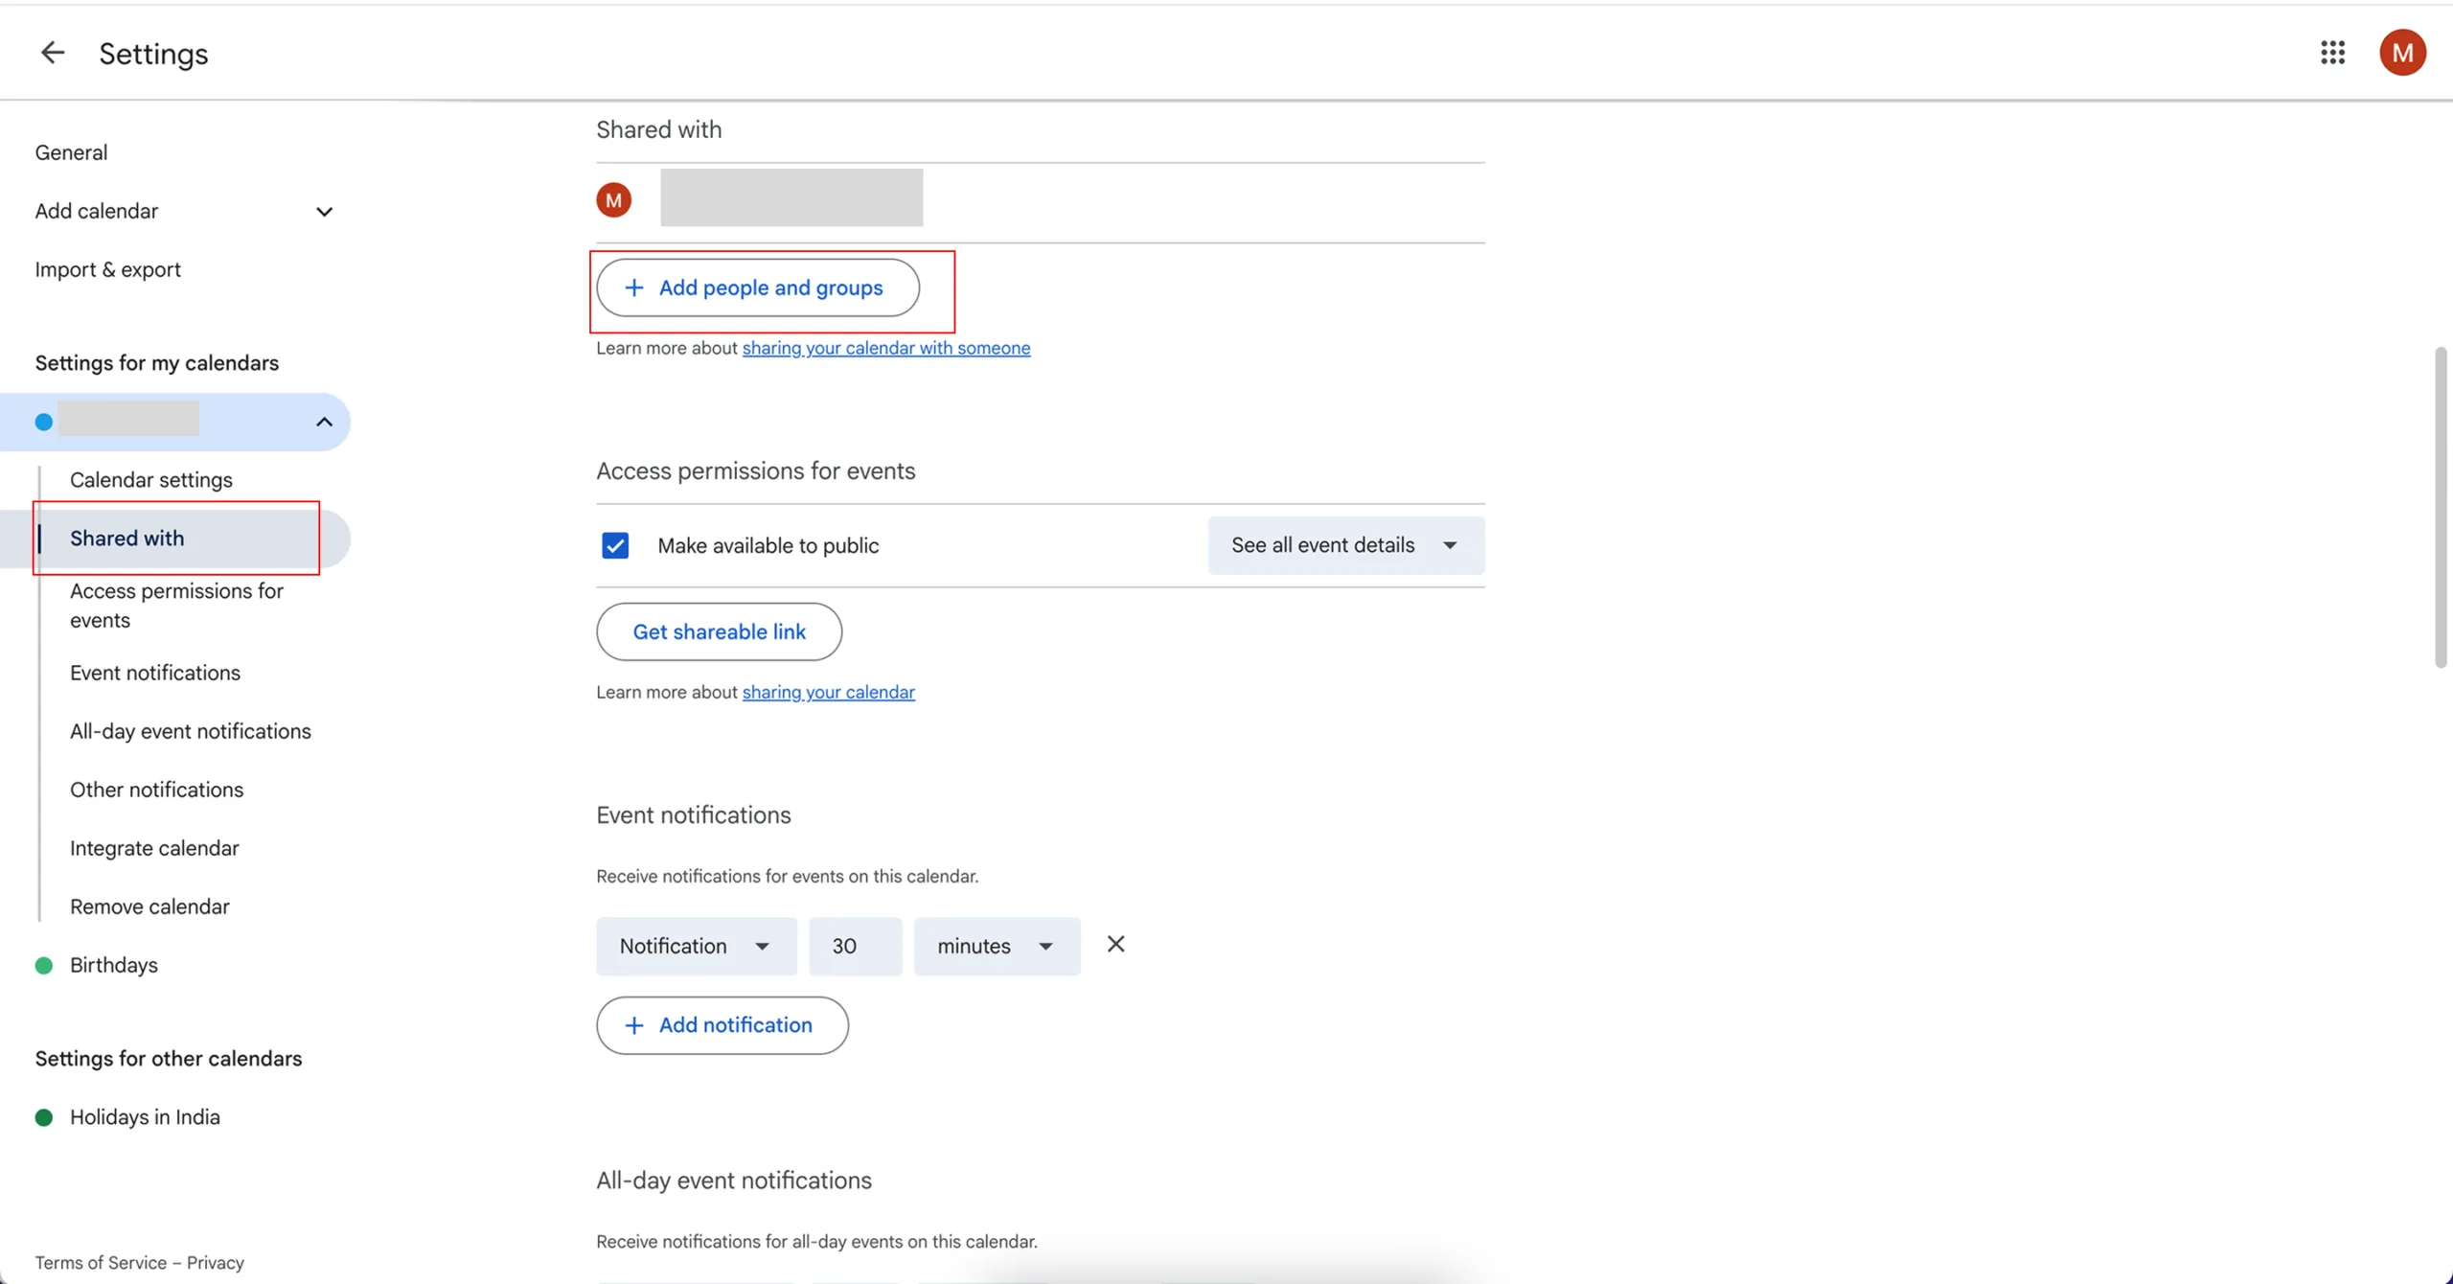Go to General settings
Image resolution: width=2453 pixels, height=1284 pixels.
pos(71,152)
